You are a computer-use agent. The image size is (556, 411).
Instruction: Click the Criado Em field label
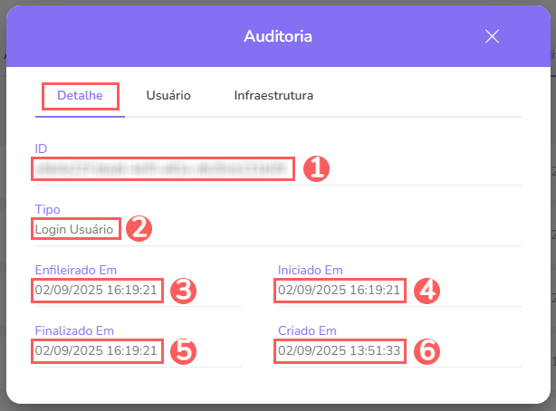307,331
